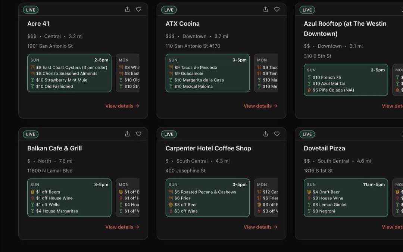The width and height of the screenshot is (403, 252).
Task: Click the $6 Fries special in SUN card
Action: (182, 198)
